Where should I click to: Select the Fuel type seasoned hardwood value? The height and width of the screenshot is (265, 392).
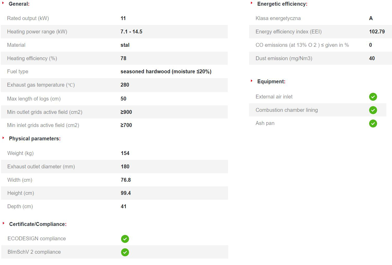pos(166,71)
